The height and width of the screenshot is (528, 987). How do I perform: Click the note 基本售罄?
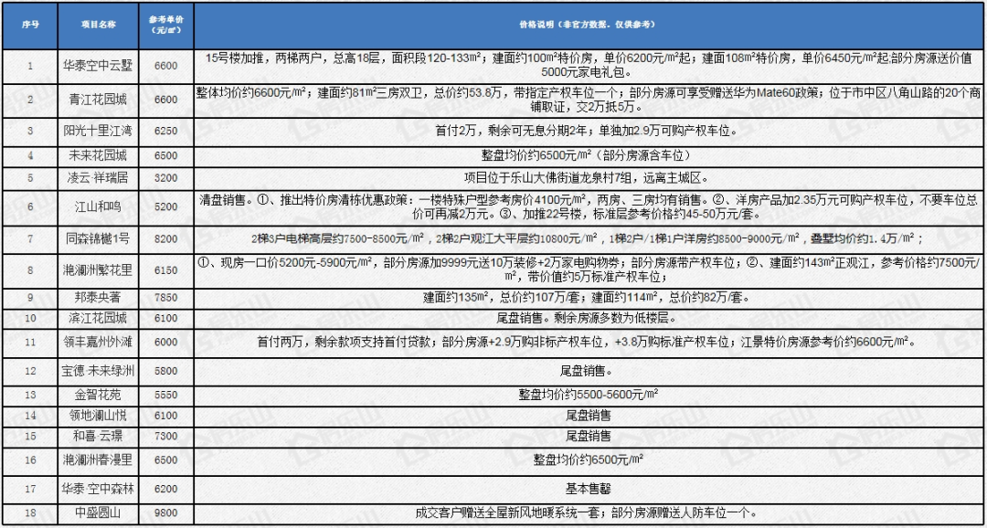[589, 488]
